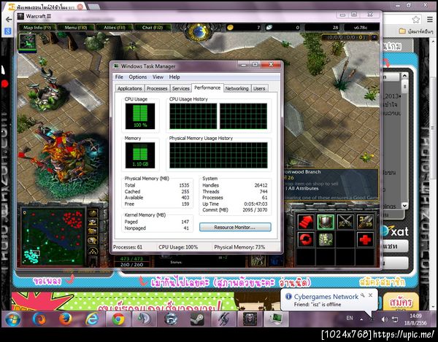The width and height of the screenshot is (438, 342).
Task: Open Steam from the taskbar
Action: pyautogui.click(x=198, y=319)
